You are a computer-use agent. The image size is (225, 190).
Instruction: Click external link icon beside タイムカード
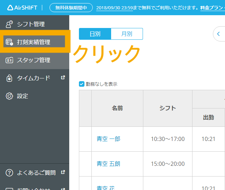tap(63, 78)
